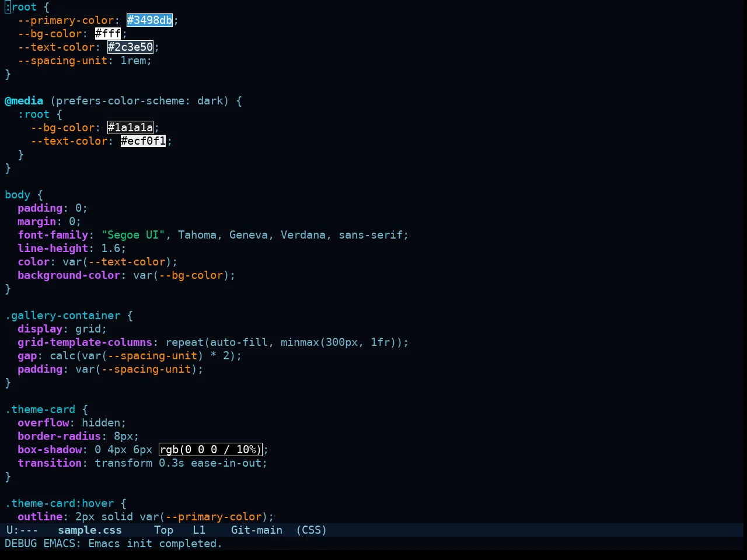Click the var(--text-color) value in body
747x560 pixels.
click(x=117, y=262)
